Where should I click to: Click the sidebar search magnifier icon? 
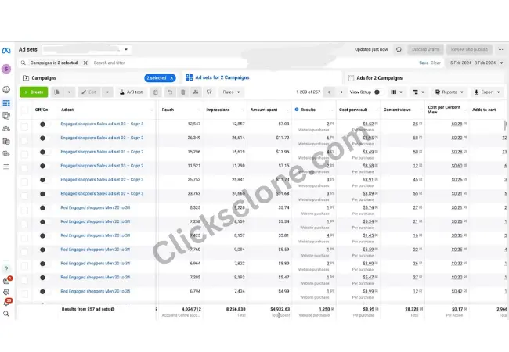[6, 314]
